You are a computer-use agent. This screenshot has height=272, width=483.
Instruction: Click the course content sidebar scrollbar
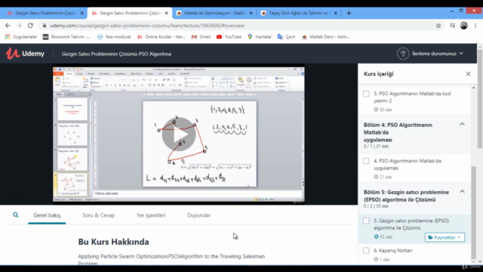pos(473,213)
